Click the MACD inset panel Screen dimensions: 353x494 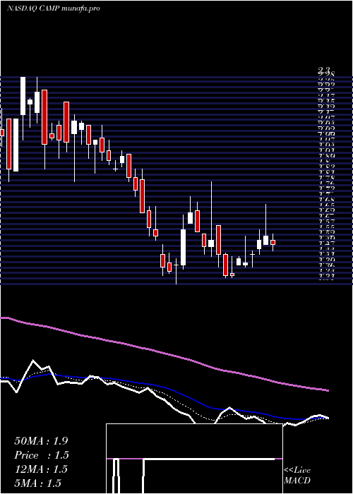click(194, 459)
